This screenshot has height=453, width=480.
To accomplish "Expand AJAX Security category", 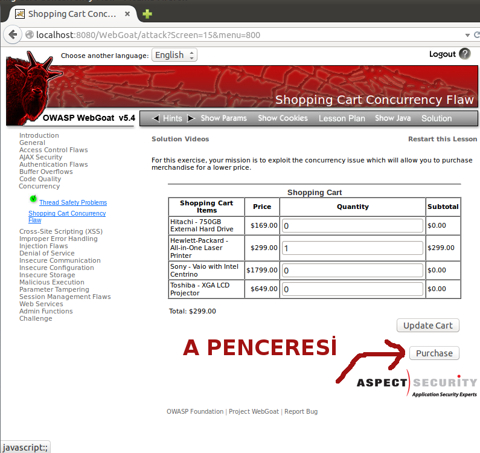I will [x=40, y=157].
